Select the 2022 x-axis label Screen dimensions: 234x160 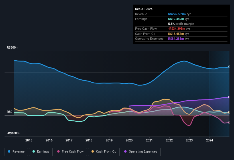pos(169,140)
